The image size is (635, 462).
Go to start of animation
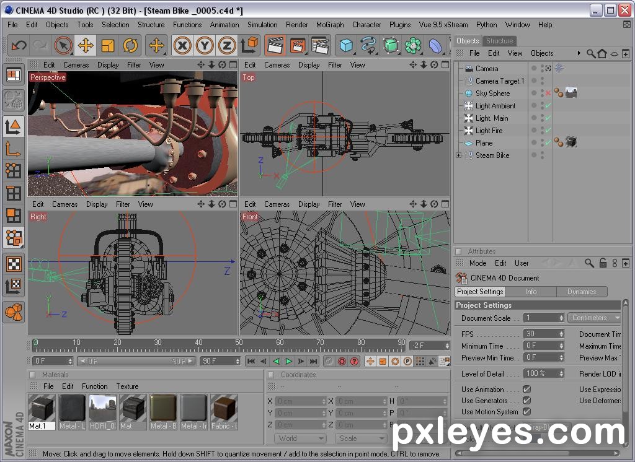[251, 361]
